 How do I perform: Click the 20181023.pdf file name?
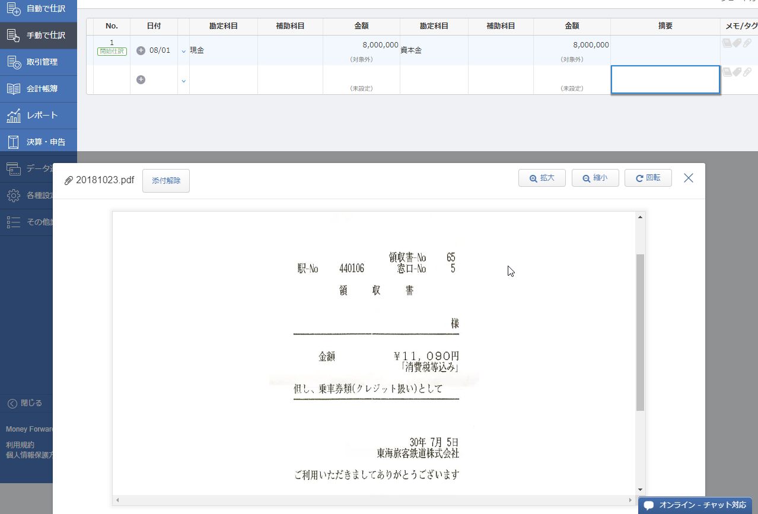[x=105, y=180]
